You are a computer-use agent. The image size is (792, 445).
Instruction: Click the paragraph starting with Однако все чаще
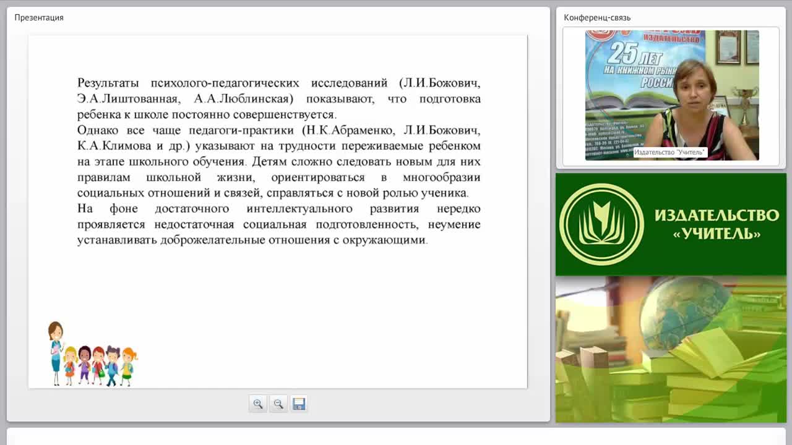pyautogui.click(x=278, y=161)
